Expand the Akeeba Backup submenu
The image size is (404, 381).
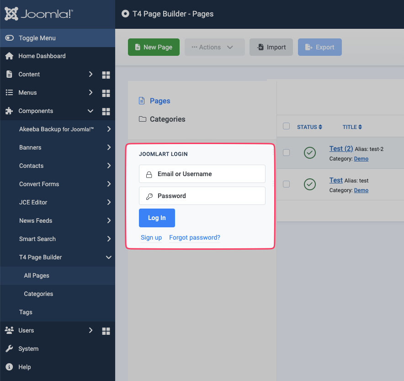[x=109, y=129]
